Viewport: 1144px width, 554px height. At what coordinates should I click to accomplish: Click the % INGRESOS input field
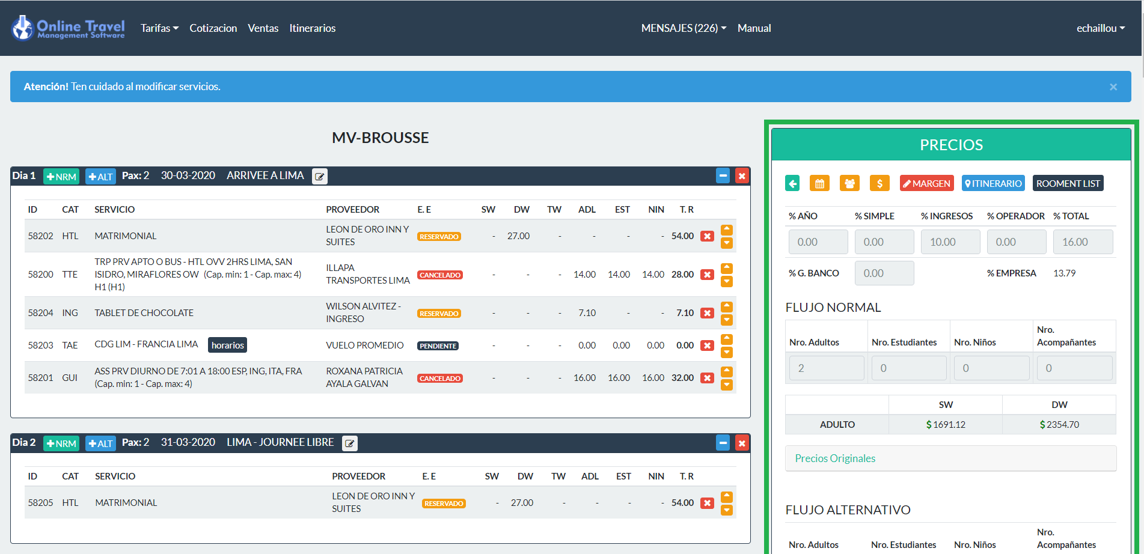(950, 242)
